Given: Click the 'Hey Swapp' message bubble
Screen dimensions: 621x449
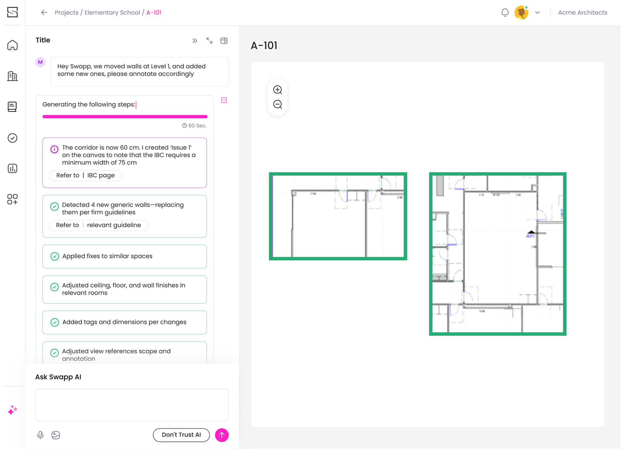Looking at the screenshot, I should pyautogui.click(x=140, y=72).
